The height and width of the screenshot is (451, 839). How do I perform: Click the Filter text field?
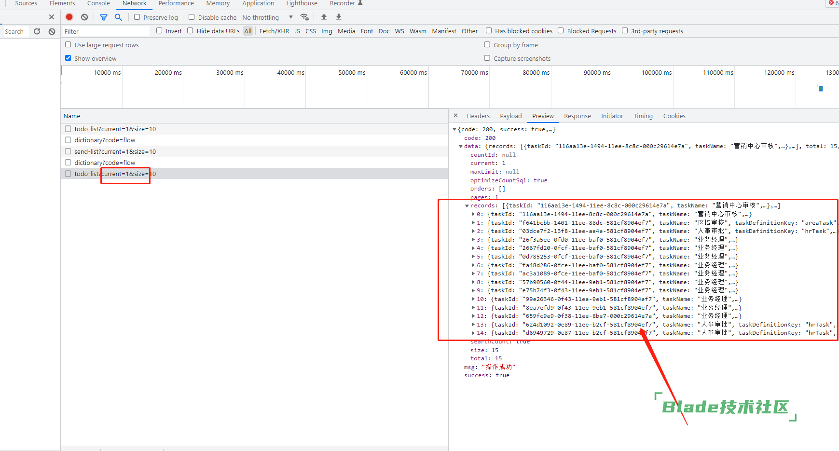[106, 31]
